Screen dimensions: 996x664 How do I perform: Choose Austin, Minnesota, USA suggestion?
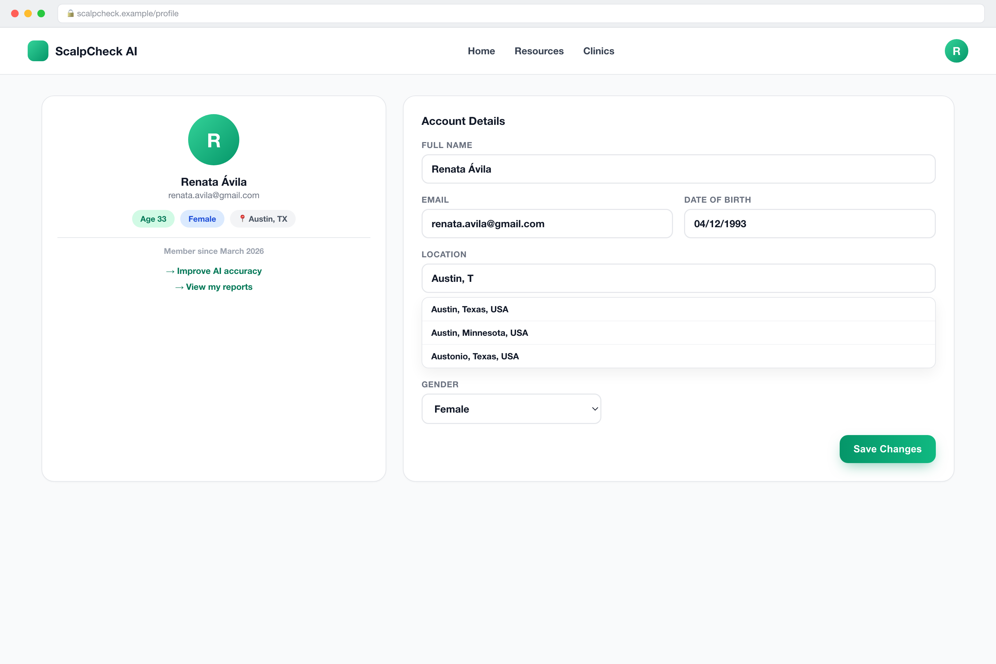click(679, 333)
